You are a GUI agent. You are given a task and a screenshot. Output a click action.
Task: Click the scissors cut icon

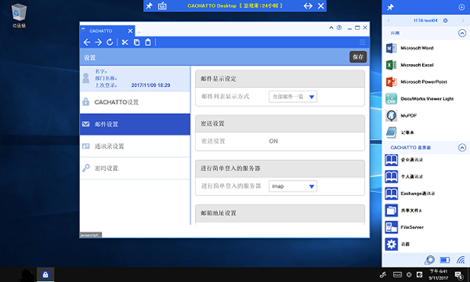pyautogui.click(x=125, y=43)
